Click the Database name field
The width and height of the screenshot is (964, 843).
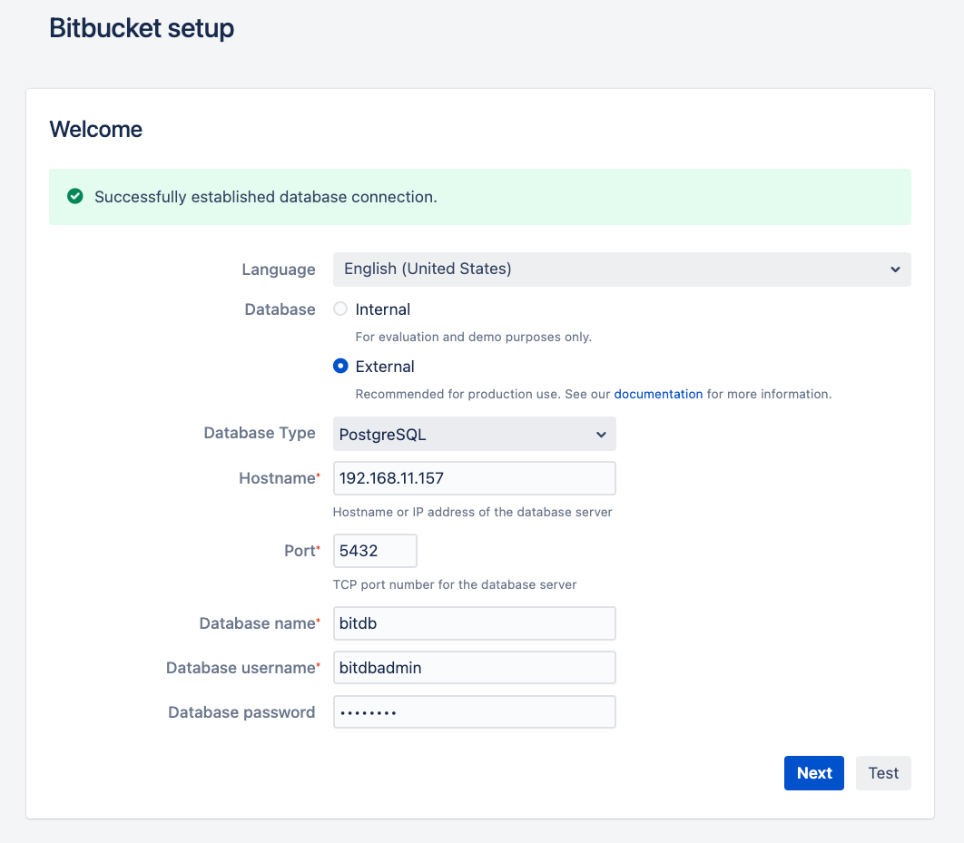(474, 623)
